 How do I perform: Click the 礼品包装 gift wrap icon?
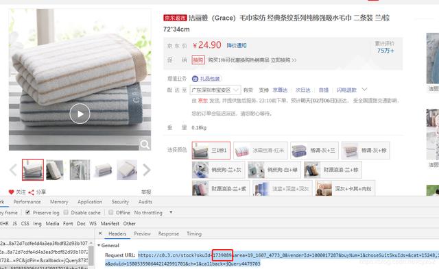tap(195, 79)
